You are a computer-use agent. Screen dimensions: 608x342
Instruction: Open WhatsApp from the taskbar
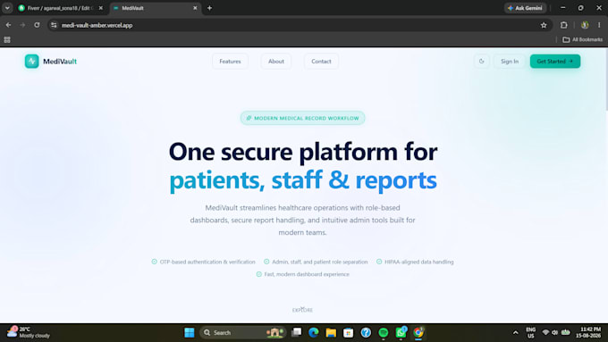pyautogui.click(x=401, y=332)
